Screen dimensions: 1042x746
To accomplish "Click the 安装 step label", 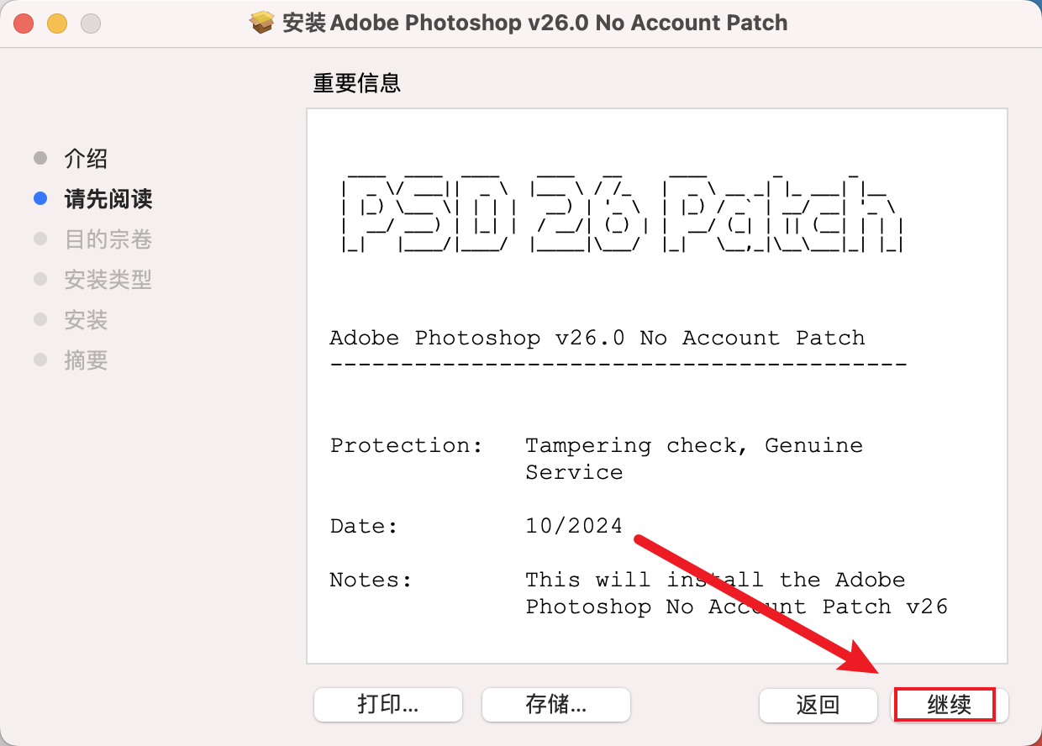I will coord(86,320).
